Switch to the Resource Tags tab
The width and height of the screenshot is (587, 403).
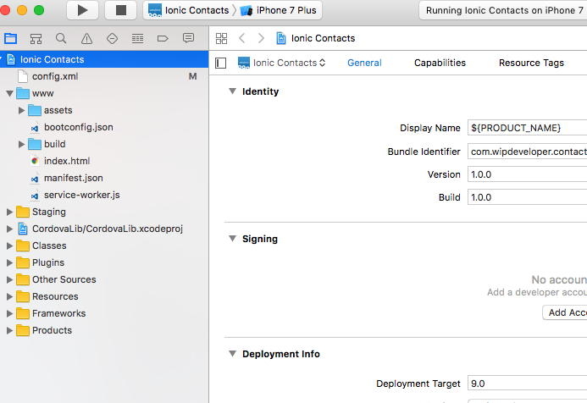(531, 63)
